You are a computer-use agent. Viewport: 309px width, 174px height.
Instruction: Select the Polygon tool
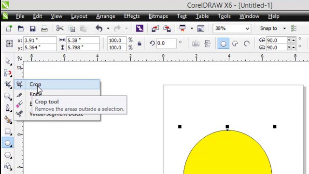8,155
